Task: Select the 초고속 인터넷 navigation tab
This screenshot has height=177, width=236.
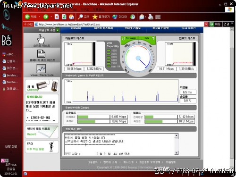Action: tap(160, 28)
